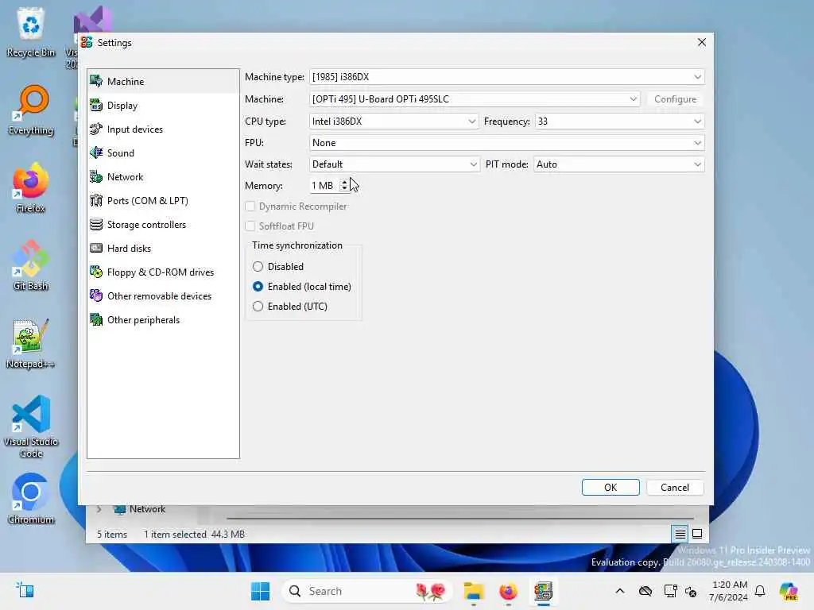The width and height of the screenshot is (814, 610).
Task: Launch Git Bash desktop shortcut
Action: [x=31, y=265]
